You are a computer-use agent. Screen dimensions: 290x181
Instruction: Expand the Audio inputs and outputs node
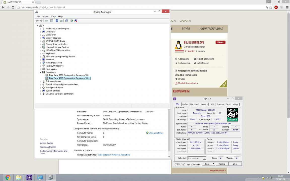(41, 29)
